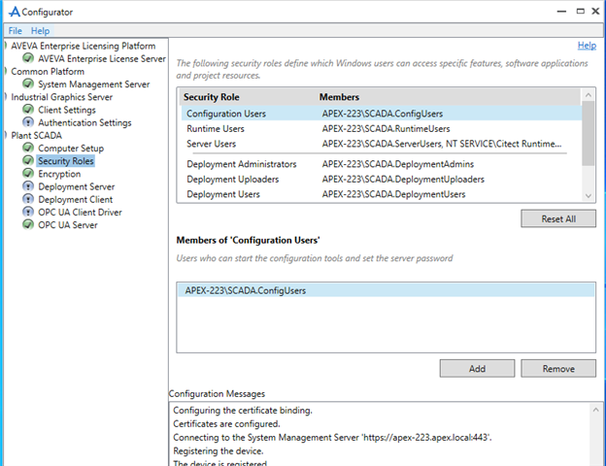Screen dimensions: 606x466
Task: Click the Client Settings green check icon
Action: point(28,110)
